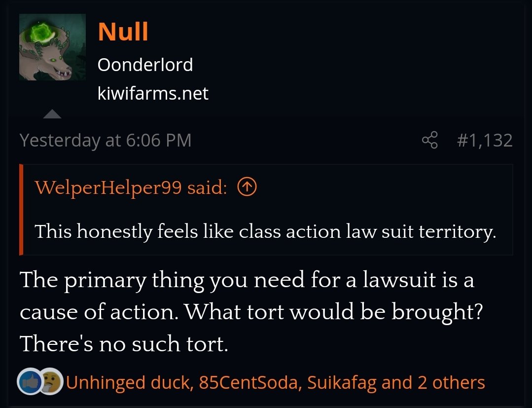Click the orange quote block border
The width and height of the screenshot is (532, 408).
22,210
